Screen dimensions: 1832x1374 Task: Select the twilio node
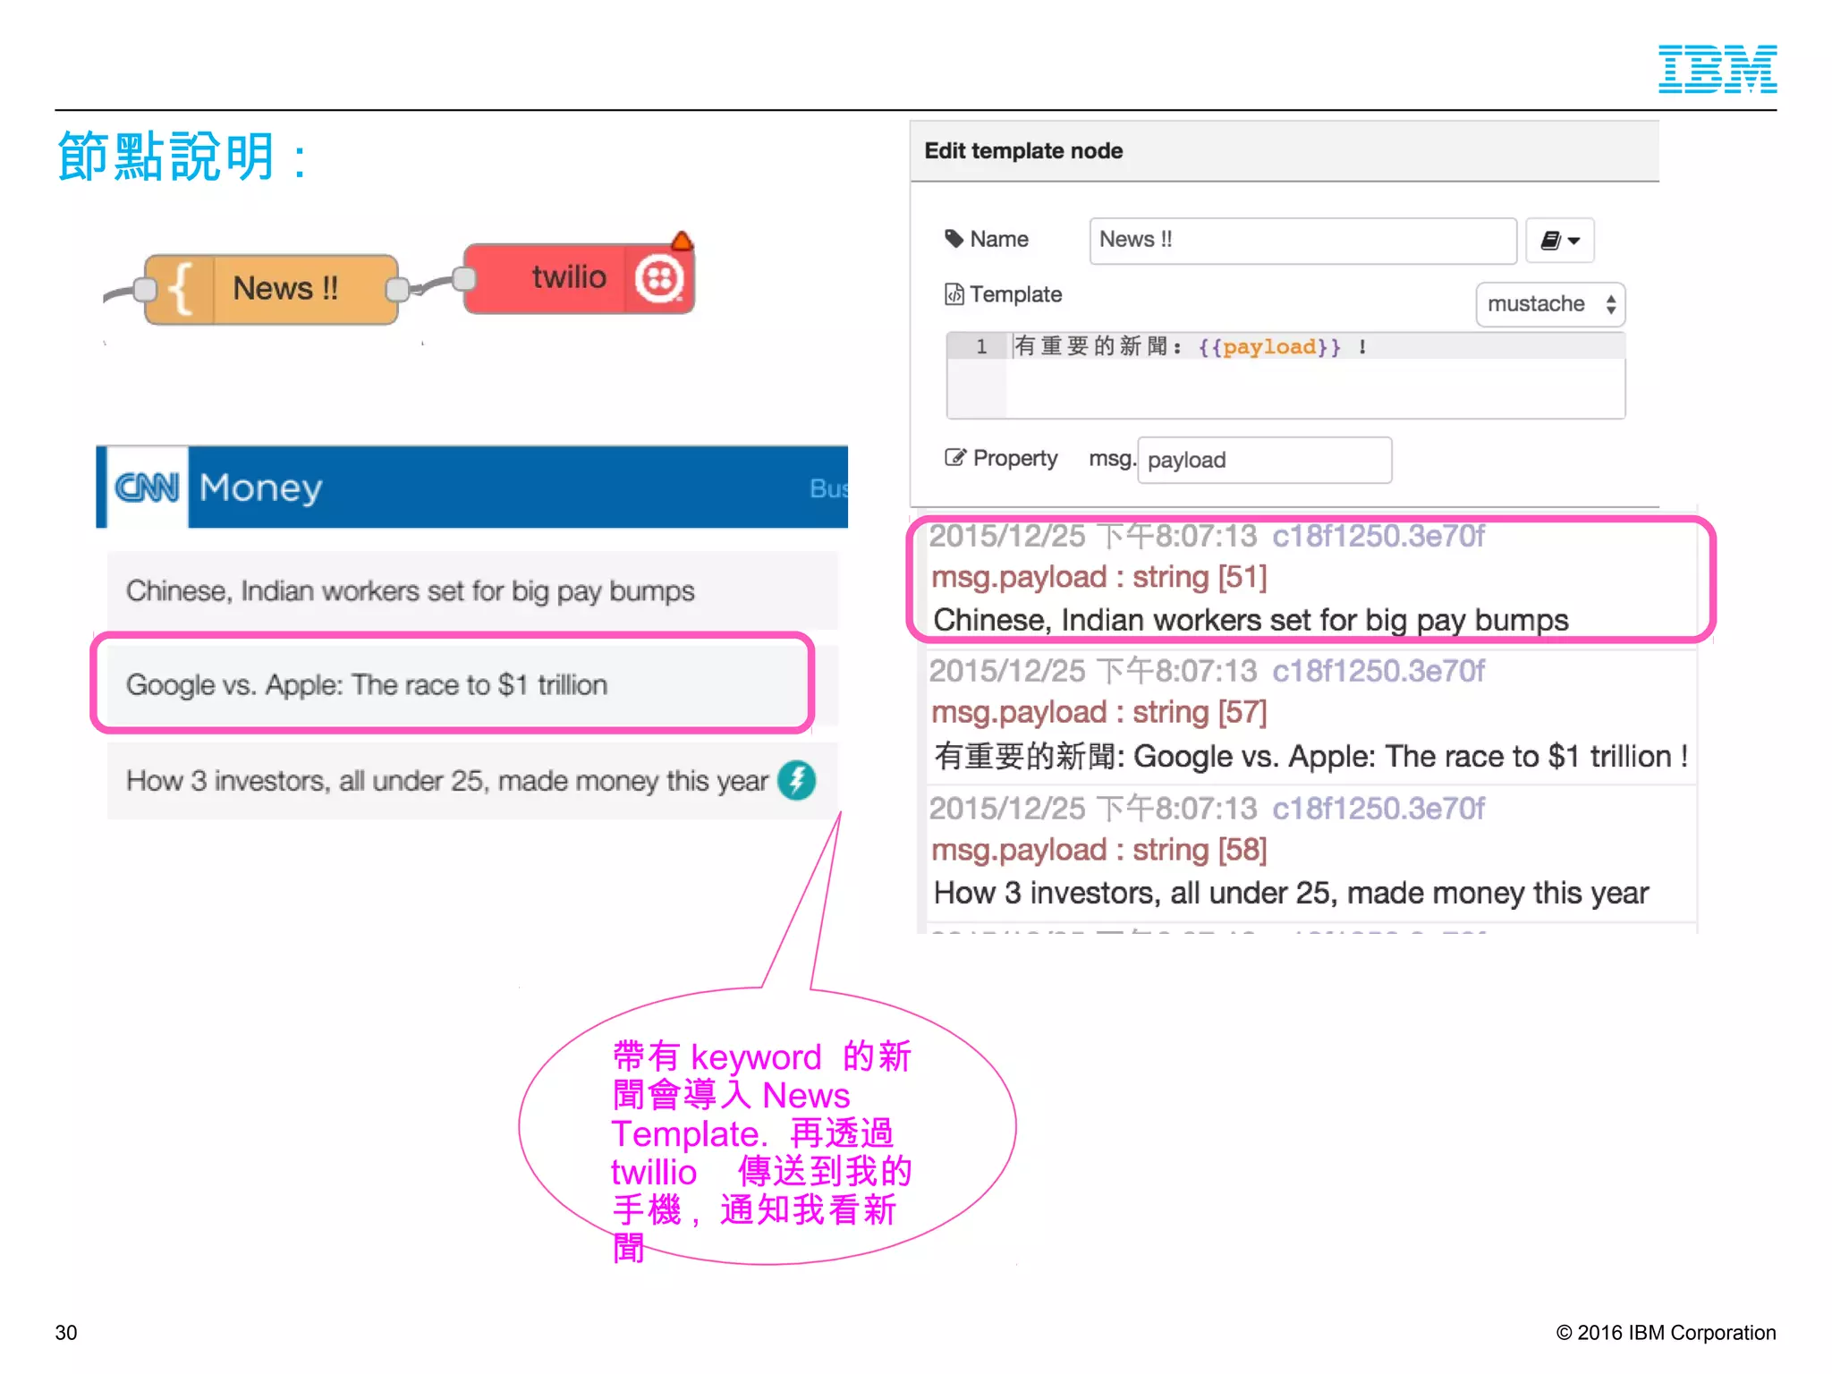coord(579,278)
